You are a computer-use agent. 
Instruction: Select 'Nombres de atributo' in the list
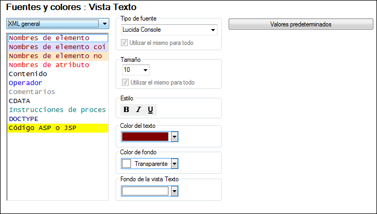pyautogui.click(x=49, y=65)
